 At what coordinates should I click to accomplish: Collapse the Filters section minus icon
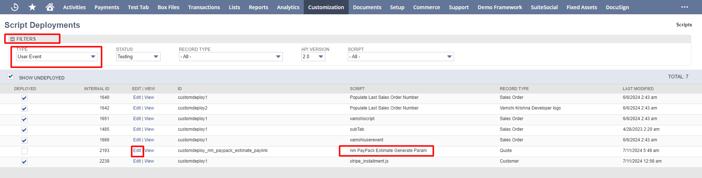pyautogui.click(x=12, y=39)
